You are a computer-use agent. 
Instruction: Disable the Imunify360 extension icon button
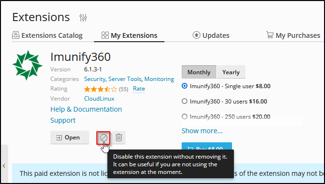(x=104, y=138)
